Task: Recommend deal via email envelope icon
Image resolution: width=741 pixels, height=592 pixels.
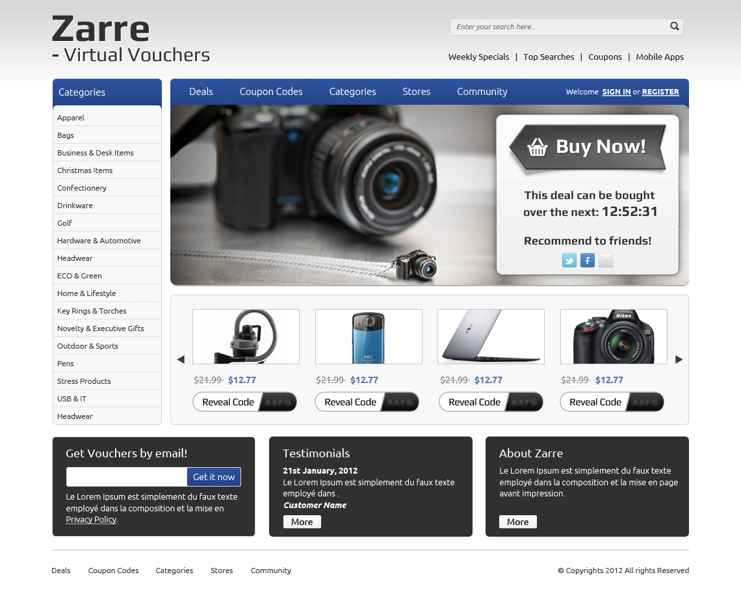Action: click(606, 260)
